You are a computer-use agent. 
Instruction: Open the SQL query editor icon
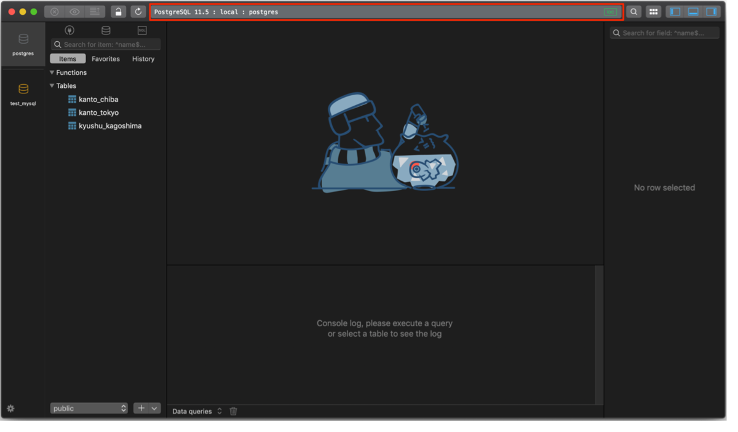[142, 30]
